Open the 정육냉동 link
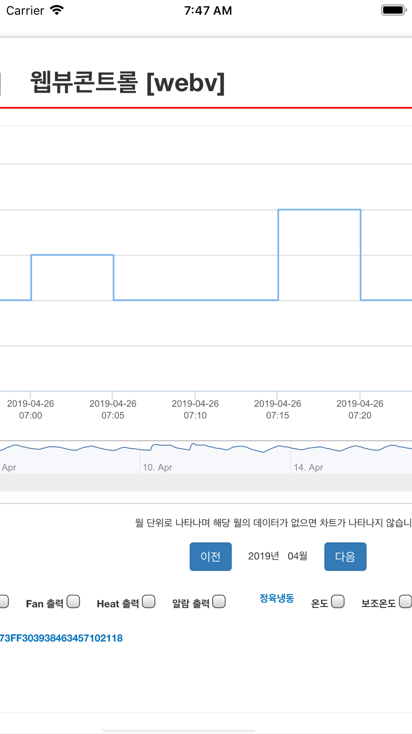The height and width of the screenshot is (734, 412). tap(277, 598)
